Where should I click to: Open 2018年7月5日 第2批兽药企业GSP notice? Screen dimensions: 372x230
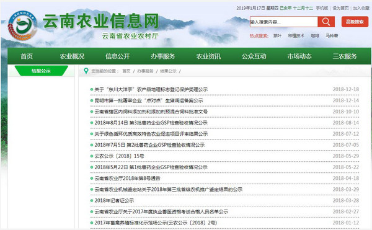click(149, 145)
